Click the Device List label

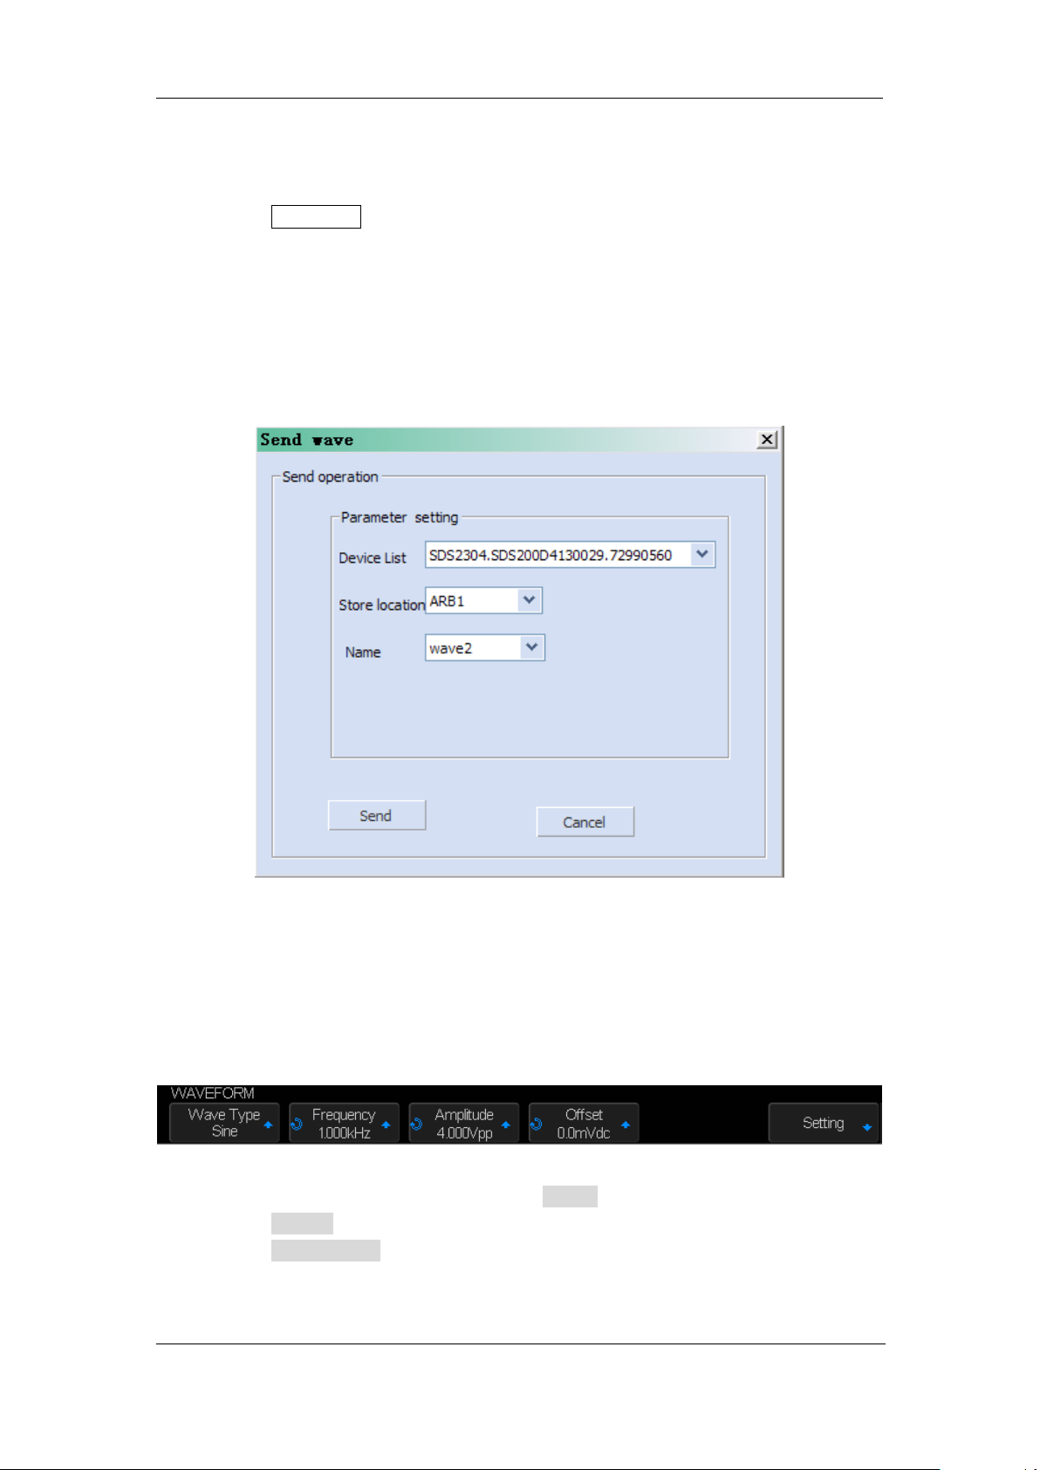373,558
